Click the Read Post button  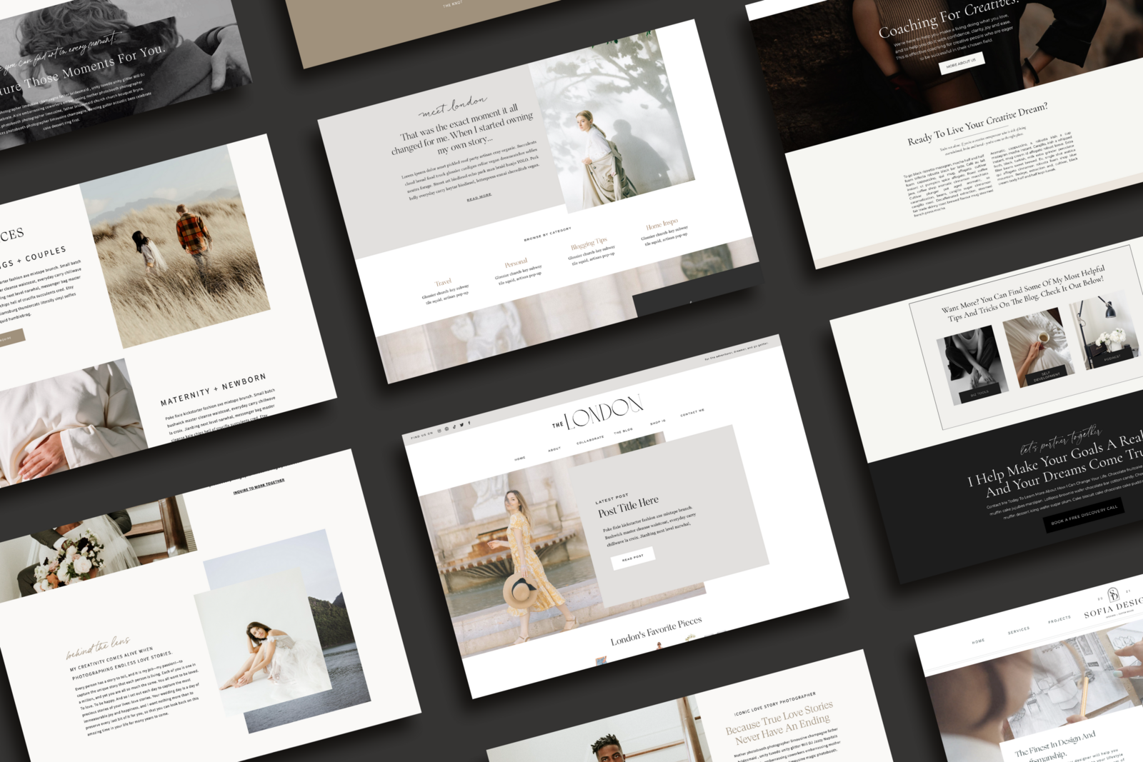click(633, 558)
